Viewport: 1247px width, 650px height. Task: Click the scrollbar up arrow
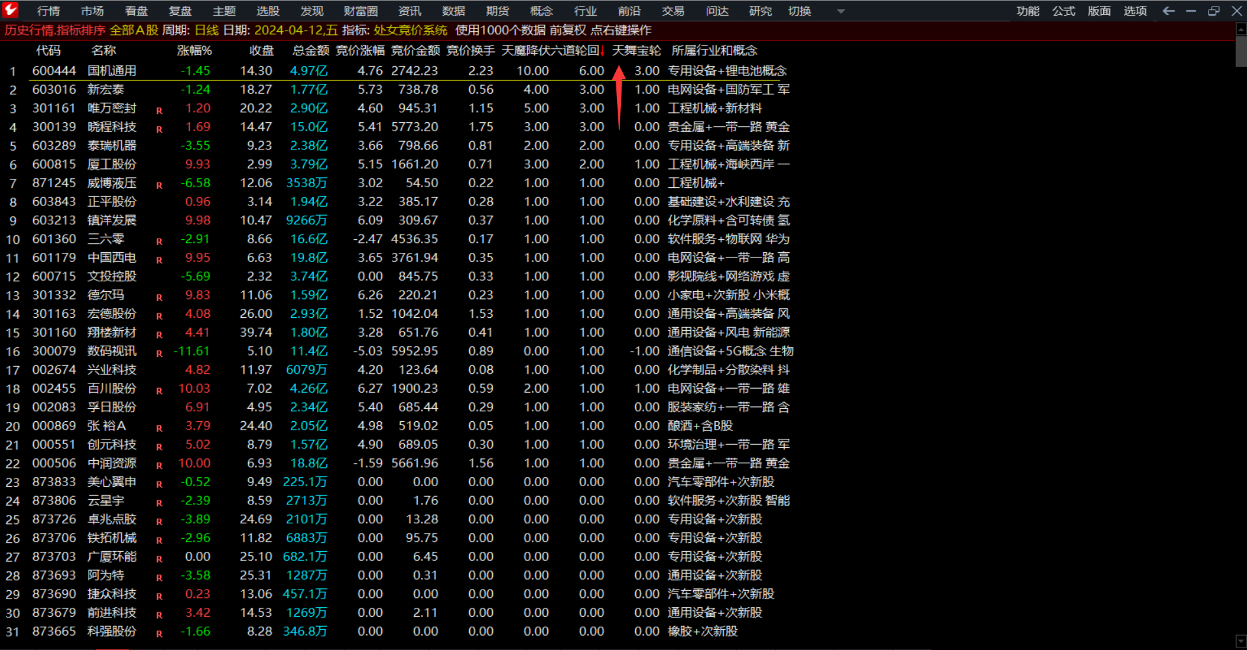click(1240, 29)
